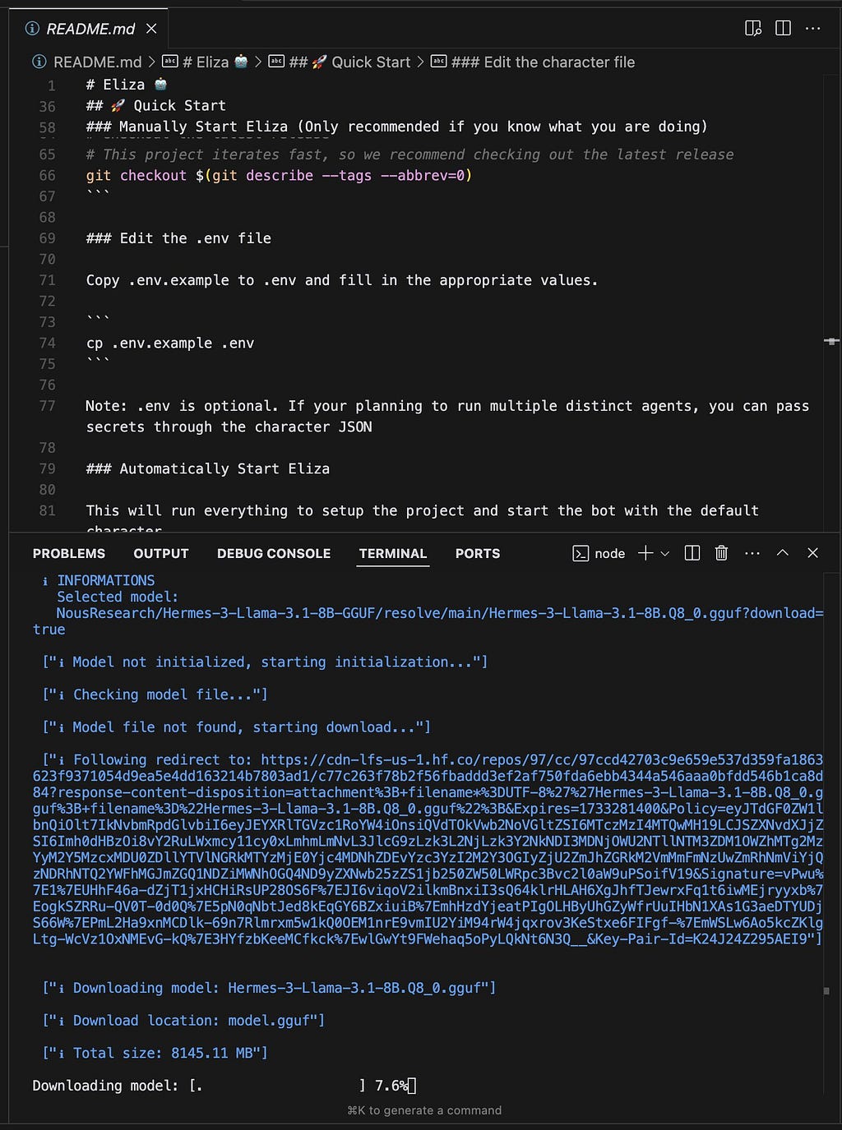The image size is (842, 1130).
Task: Switch to PORTS panel tab
Action: click(478, 554)
